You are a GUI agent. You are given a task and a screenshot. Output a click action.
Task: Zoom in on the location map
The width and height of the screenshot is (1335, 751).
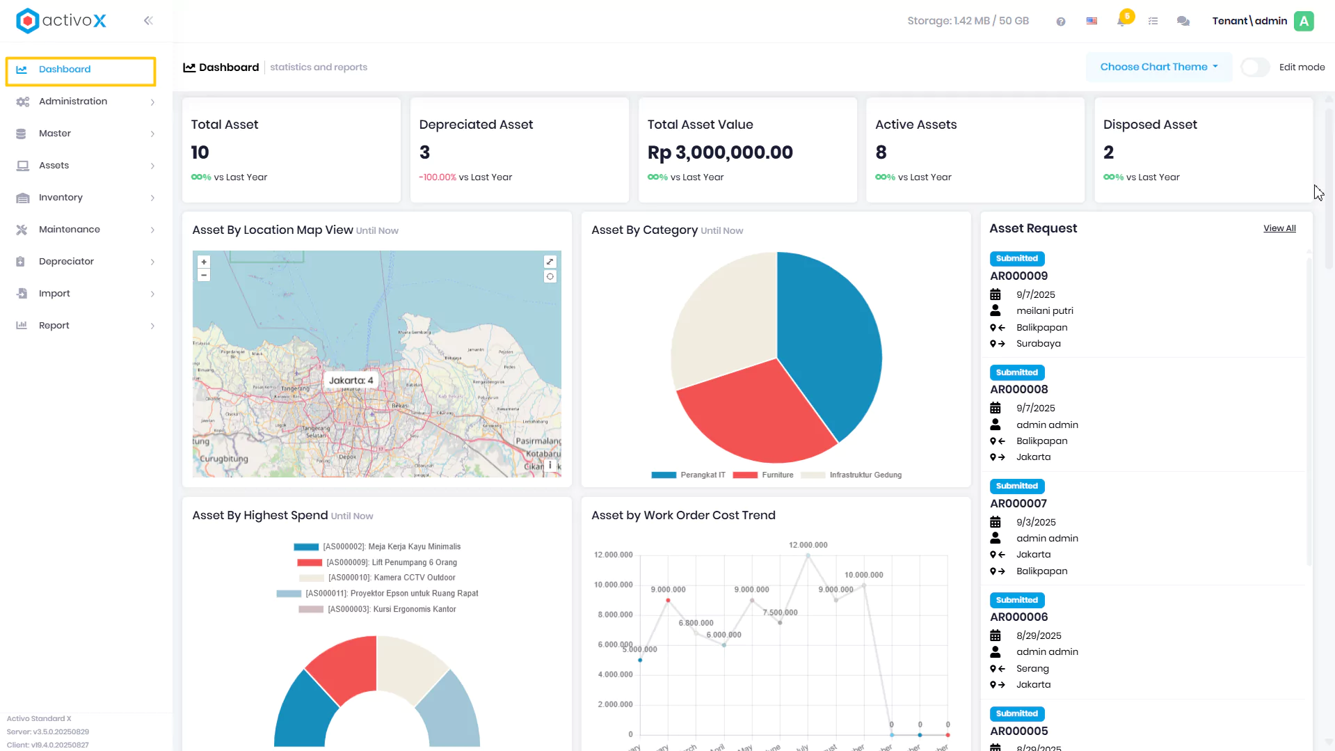point(204,262)
